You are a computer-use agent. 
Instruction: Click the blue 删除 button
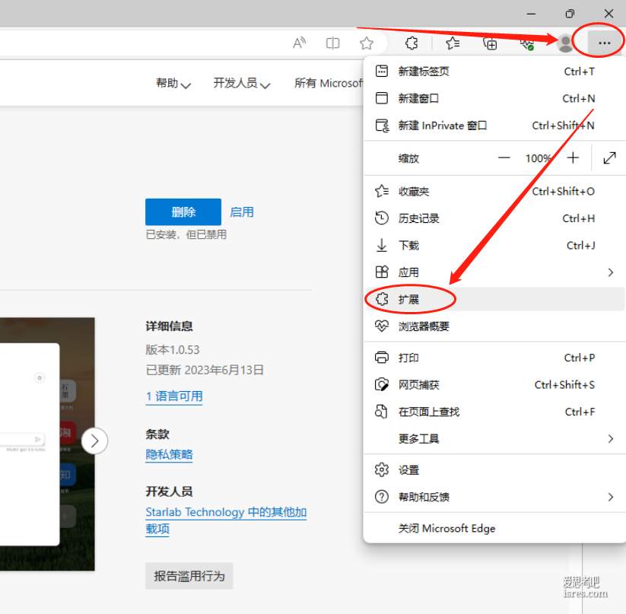(183, 212)
